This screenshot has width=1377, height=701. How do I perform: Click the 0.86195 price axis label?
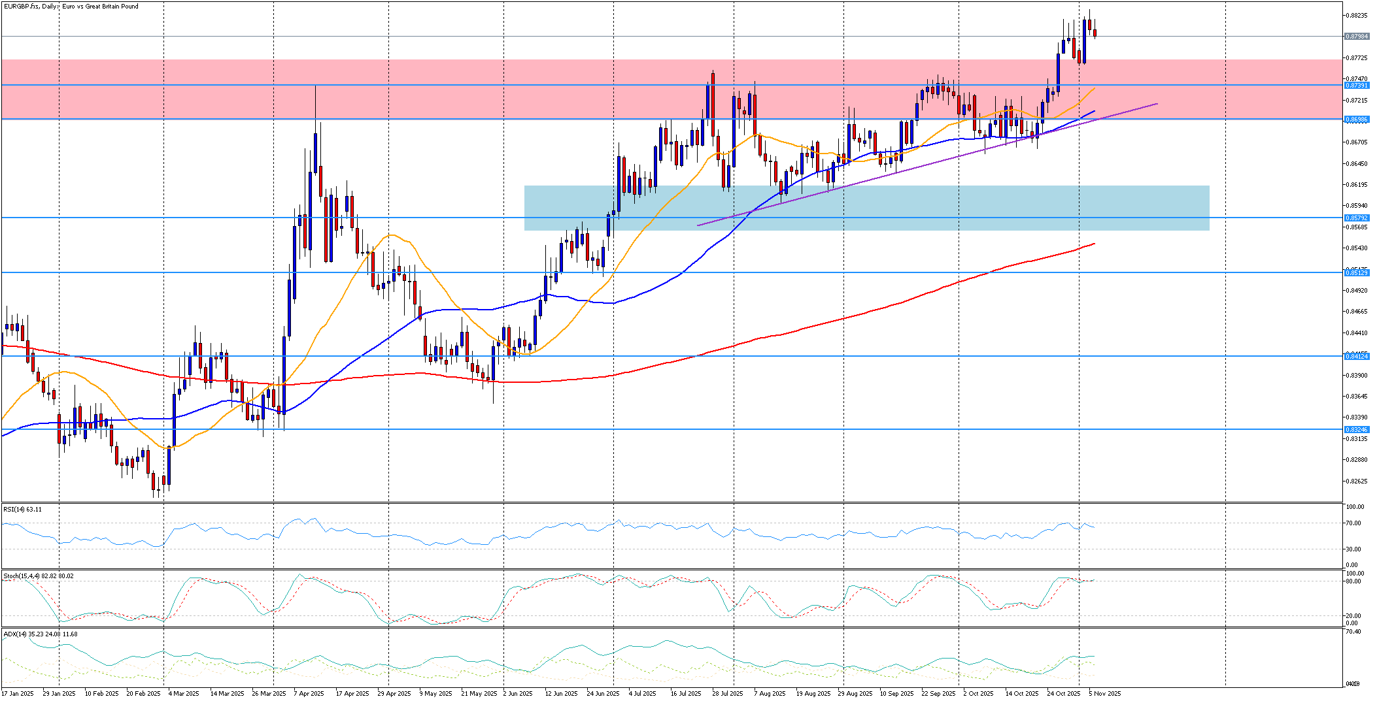click(1357, 185)
